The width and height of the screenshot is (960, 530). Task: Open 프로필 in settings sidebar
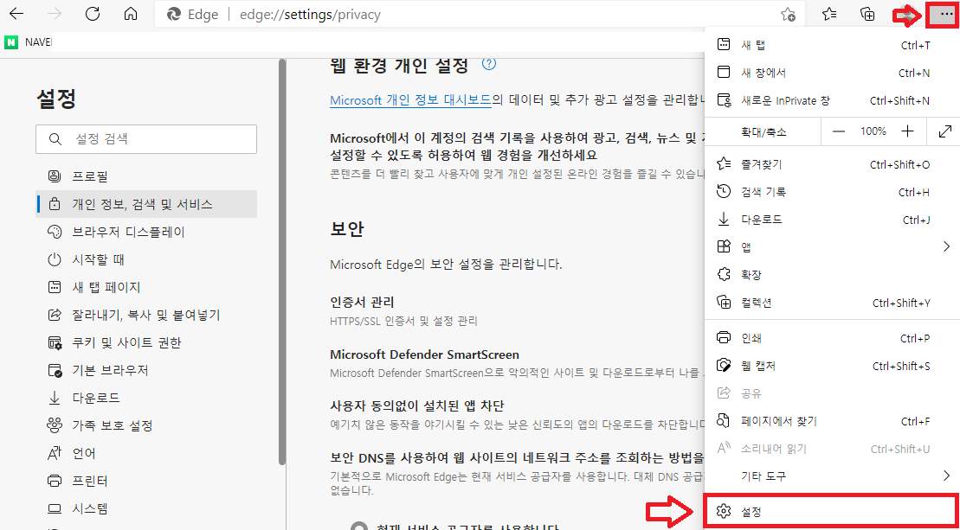146,176
